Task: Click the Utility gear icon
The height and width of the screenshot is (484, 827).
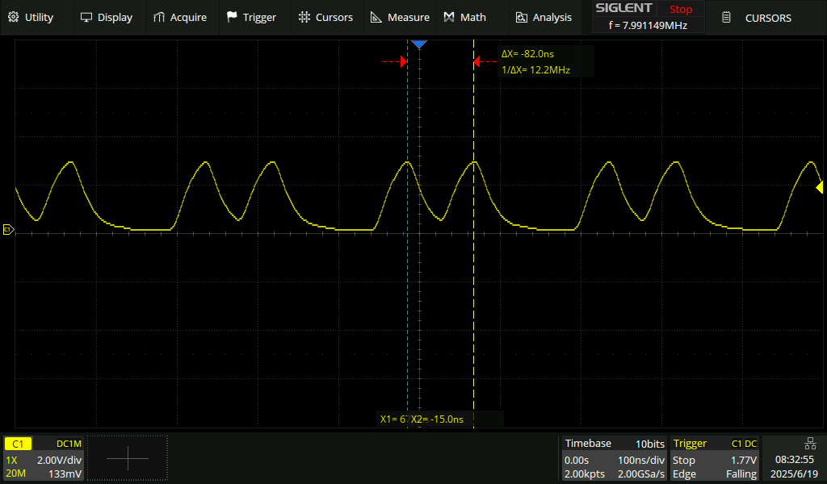Action: pos(14,18)
